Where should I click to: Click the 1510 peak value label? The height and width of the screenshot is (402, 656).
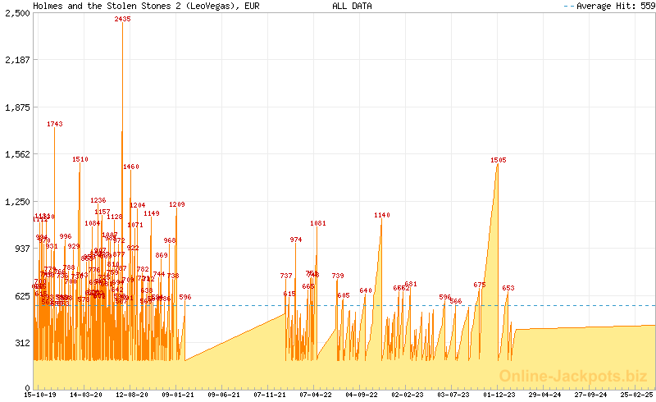(80, 160)
